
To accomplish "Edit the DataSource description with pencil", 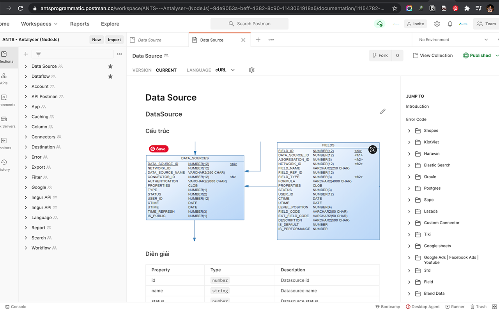I will coord(383,112).
